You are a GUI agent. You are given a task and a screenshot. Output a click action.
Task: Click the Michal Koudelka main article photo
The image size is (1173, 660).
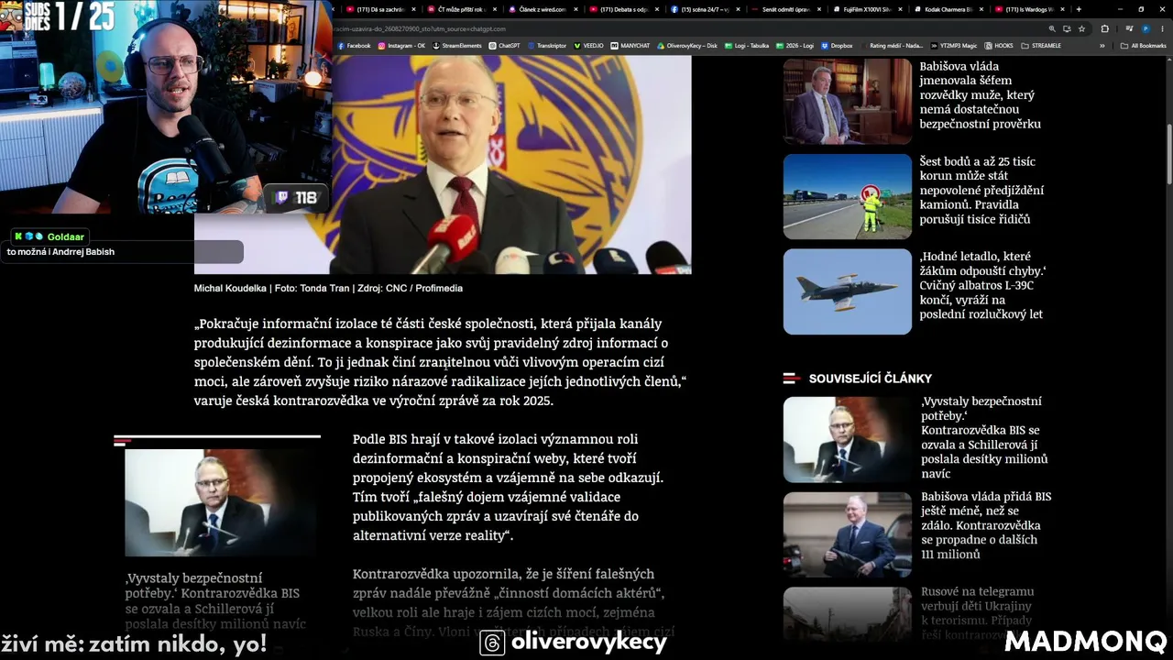coord(512,165)
